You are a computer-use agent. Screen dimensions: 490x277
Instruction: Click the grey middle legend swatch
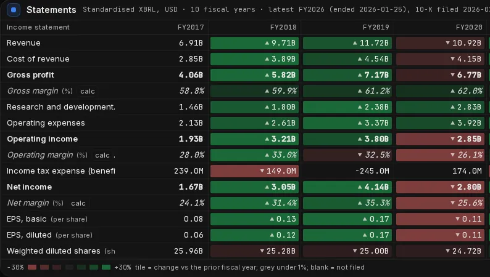(x=69, y=267)
